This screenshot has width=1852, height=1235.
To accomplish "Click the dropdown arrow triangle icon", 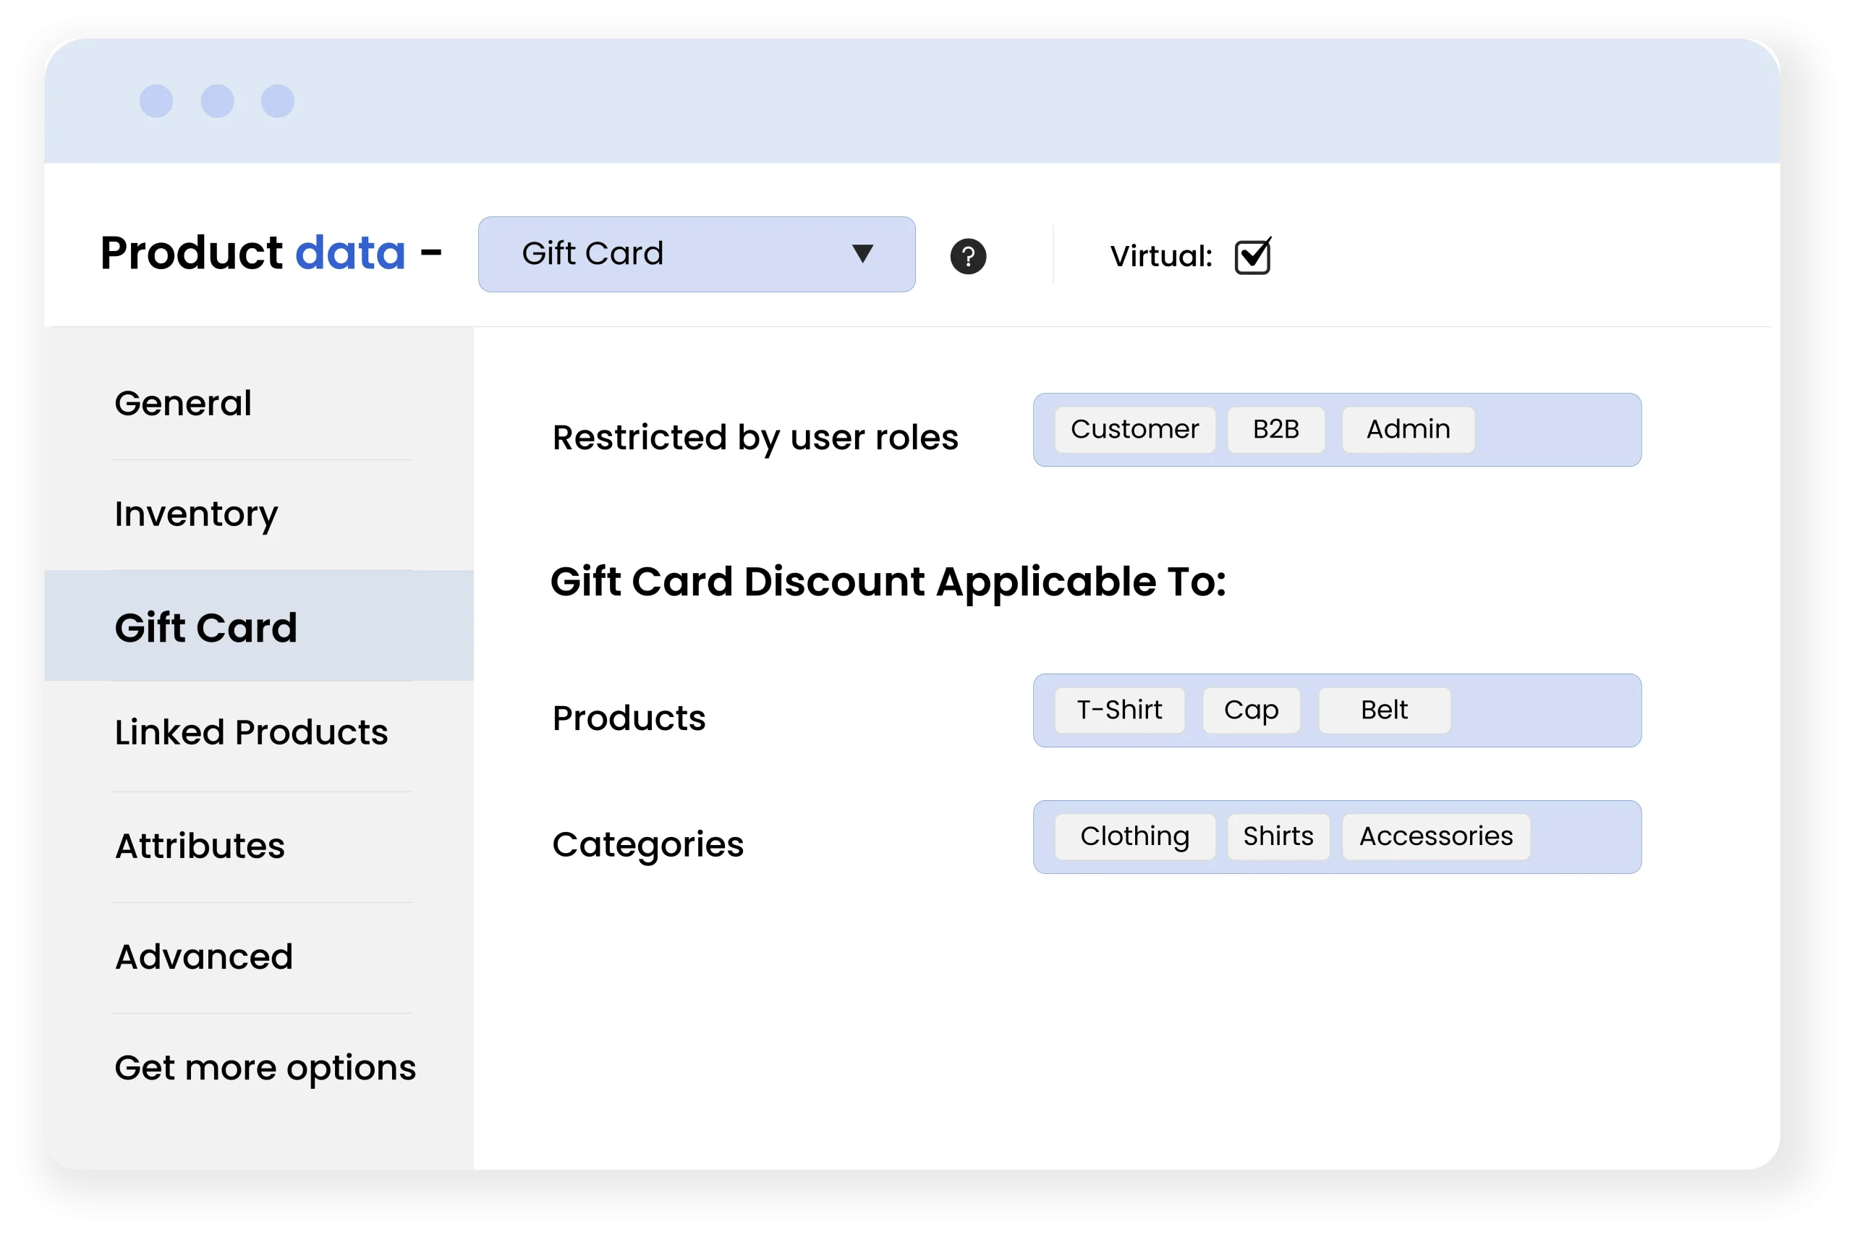I will [x=862, y=254].
